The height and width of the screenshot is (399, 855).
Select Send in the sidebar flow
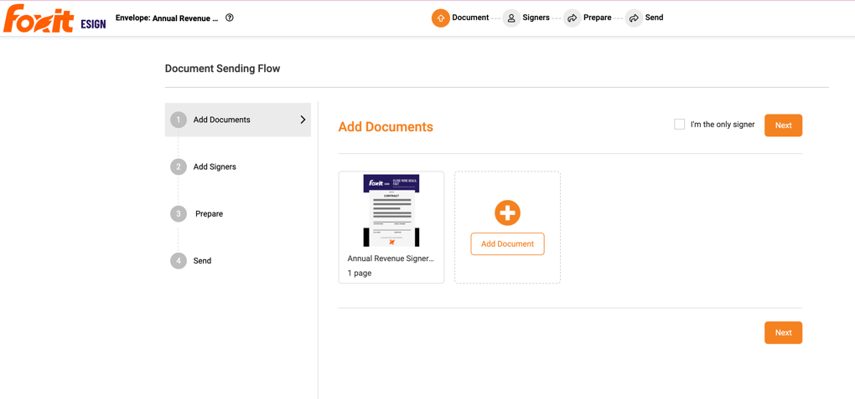tap(202, 261)
